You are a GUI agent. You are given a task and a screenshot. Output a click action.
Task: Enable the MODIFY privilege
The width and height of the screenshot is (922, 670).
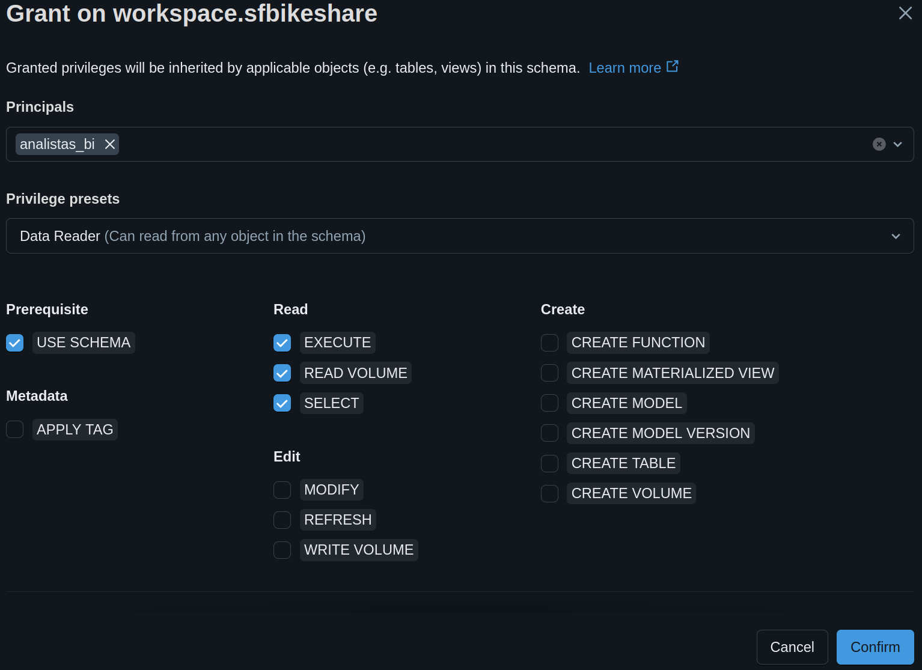[282, 490]
